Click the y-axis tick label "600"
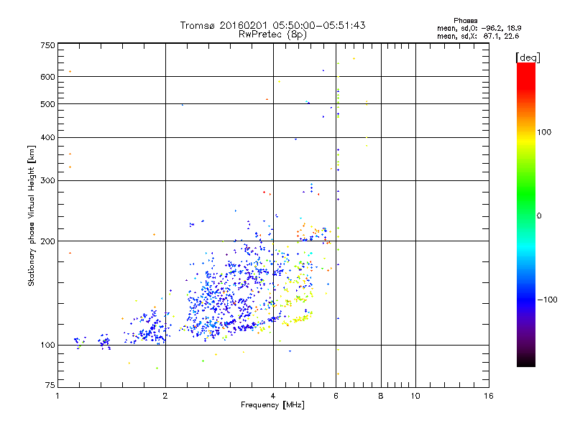 tap(47, 77)
